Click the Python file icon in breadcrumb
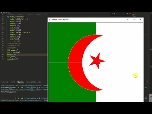This screenshot has height=114, width=152. pos(2,13)
